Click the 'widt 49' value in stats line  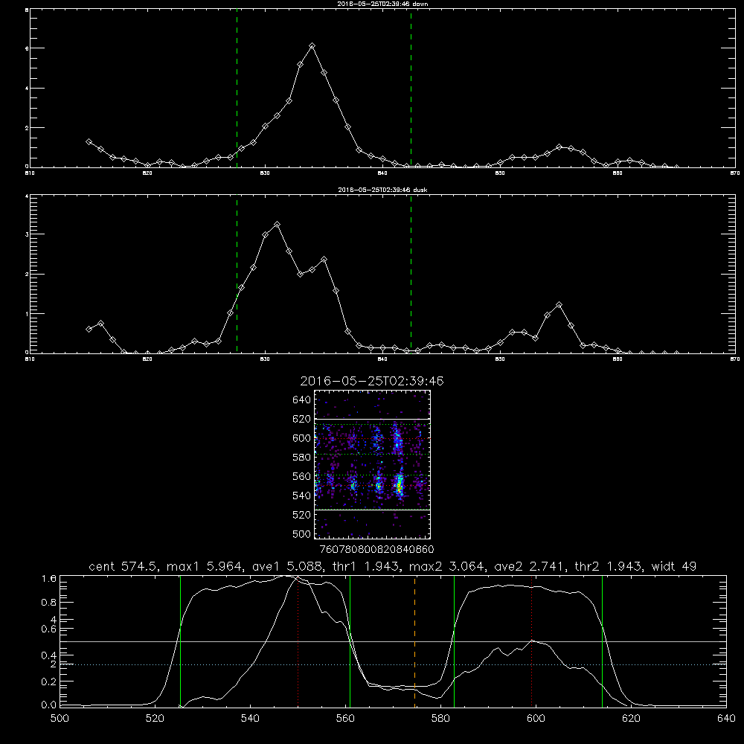coord(674,566)
